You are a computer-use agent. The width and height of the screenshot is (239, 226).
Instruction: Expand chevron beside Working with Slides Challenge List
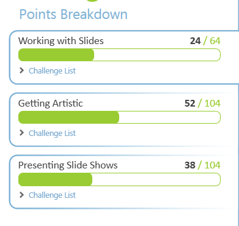click(21, 70)
